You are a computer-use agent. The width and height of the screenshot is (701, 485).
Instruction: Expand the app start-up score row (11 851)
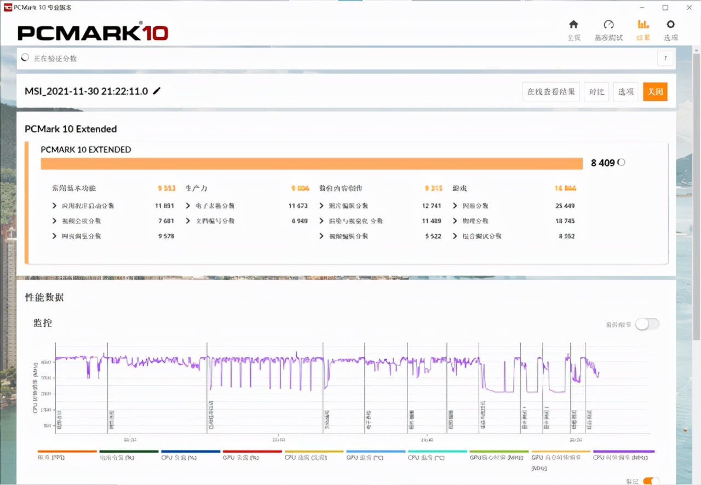pyautogui.click(x=55, y=206)
